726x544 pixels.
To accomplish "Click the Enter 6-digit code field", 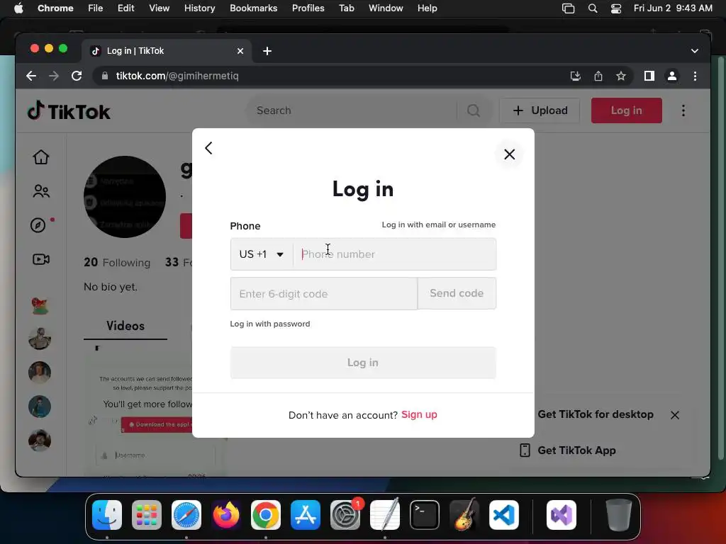I will (x=323, y=294).
